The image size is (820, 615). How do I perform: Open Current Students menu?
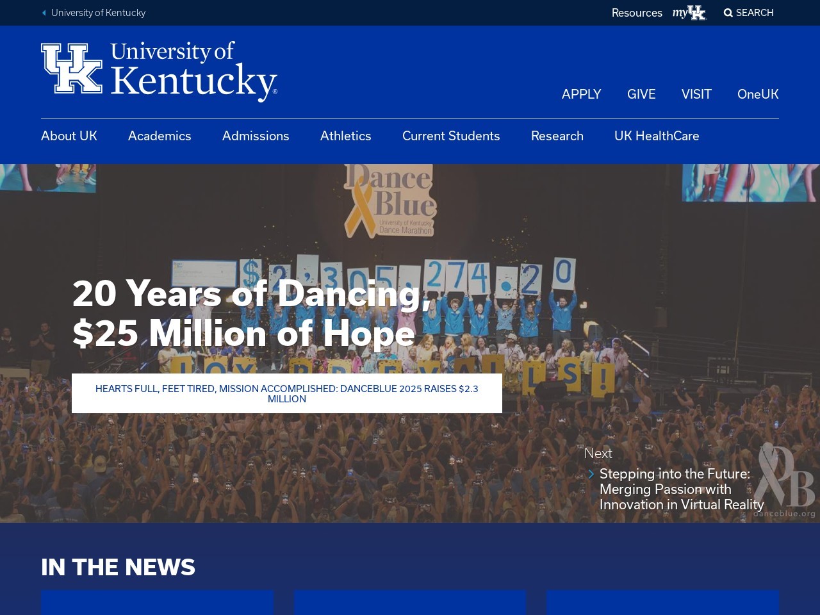pos(451,136)
